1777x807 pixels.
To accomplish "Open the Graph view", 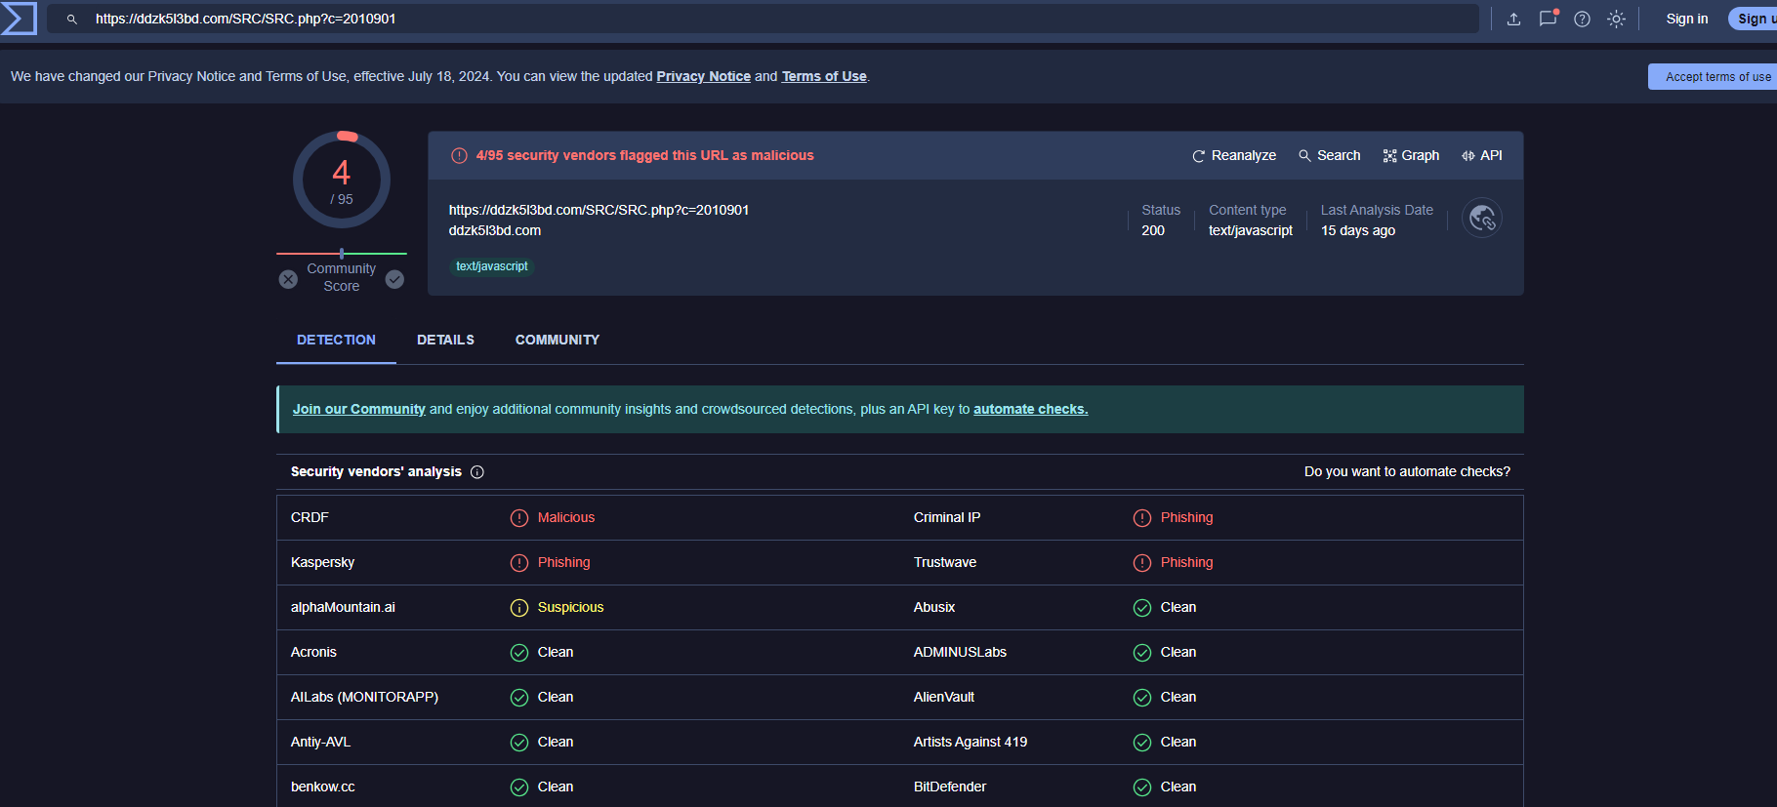I will (x=1411, y=155).
